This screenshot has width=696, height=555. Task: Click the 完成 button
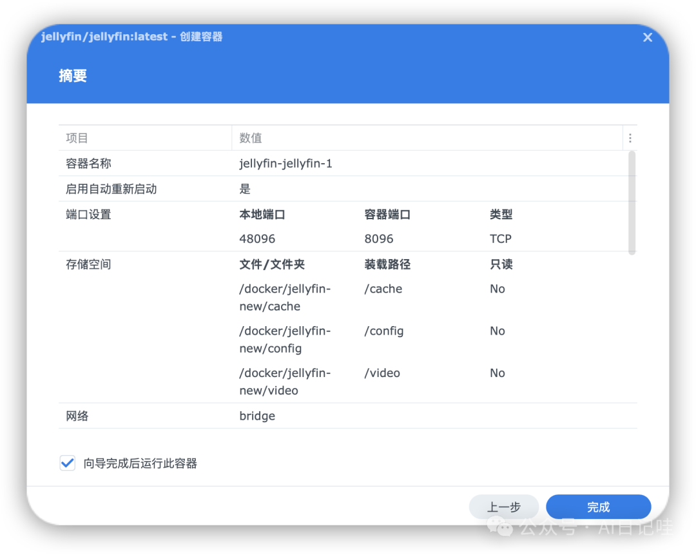(598, 507)
